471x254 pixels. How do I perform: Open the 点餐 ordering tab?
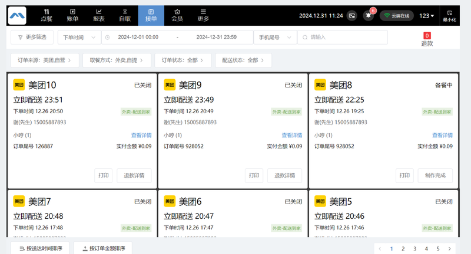pos(47,16)
